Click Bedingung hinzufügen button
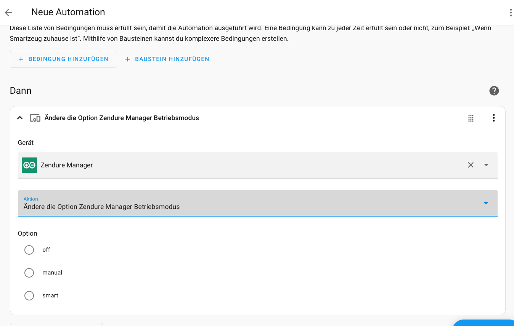The height and width of the screenshot is (326, 514). [x=63, y=59]
